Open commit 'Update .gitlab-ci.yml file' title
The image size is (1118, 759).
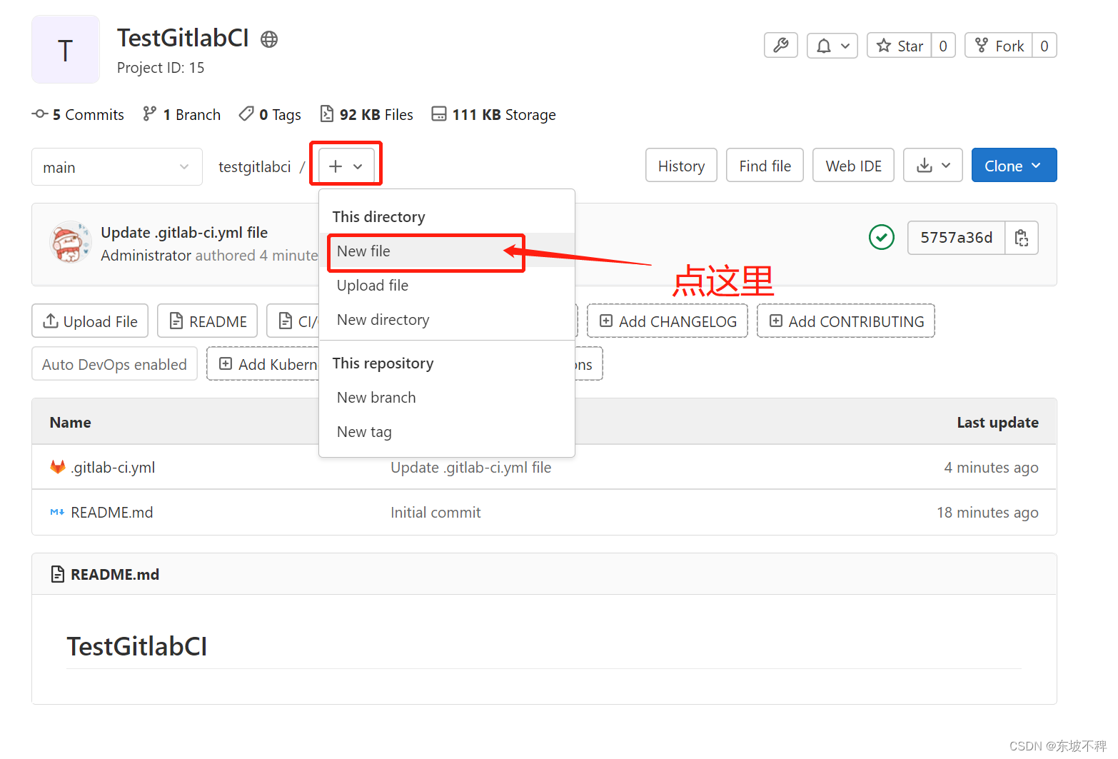[184, 233]
